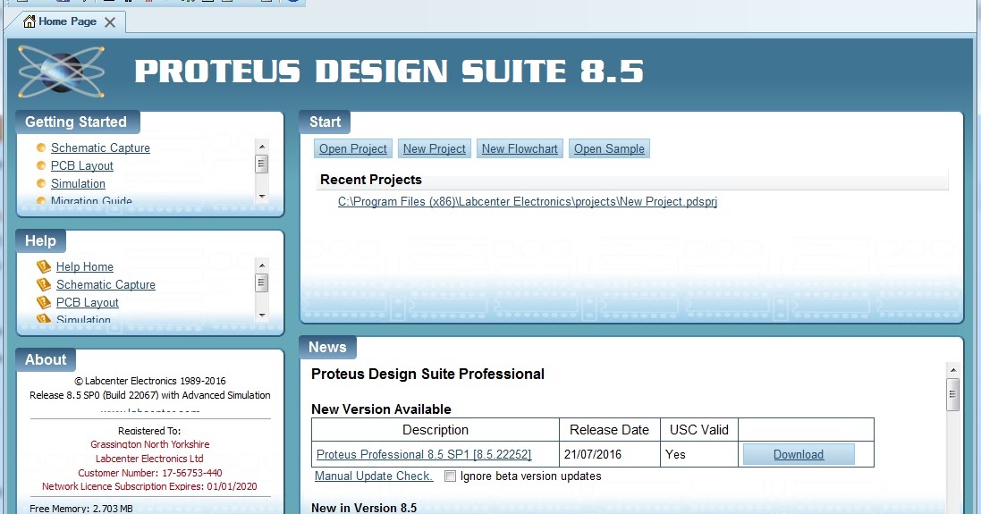
Task: Click News panel scroll up arrow
Action: pos(953,370)
